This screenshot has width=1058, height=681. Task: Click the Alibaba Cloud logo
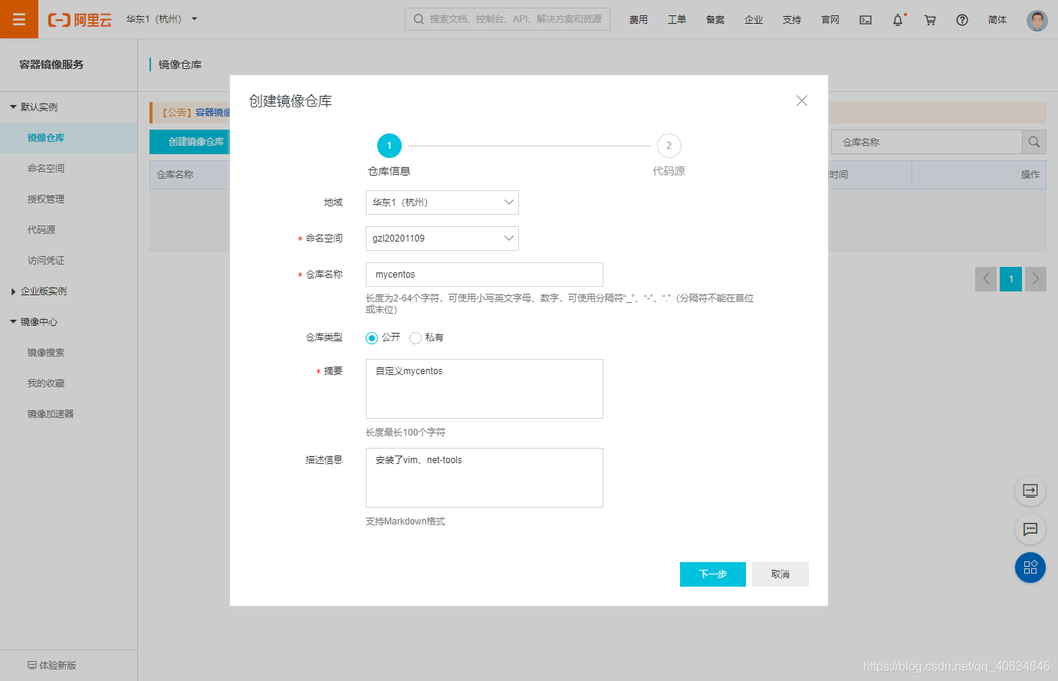coord(80,20)
